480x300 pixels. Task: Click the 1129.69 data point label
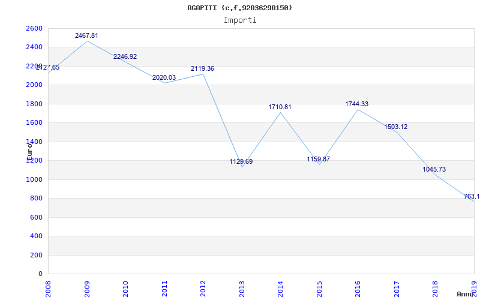[241, 161]
